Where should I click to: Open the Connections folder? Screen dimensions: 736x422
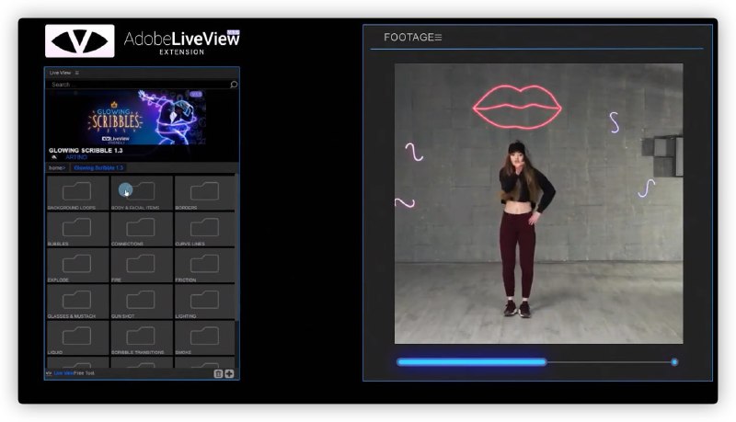coord(142,229)
